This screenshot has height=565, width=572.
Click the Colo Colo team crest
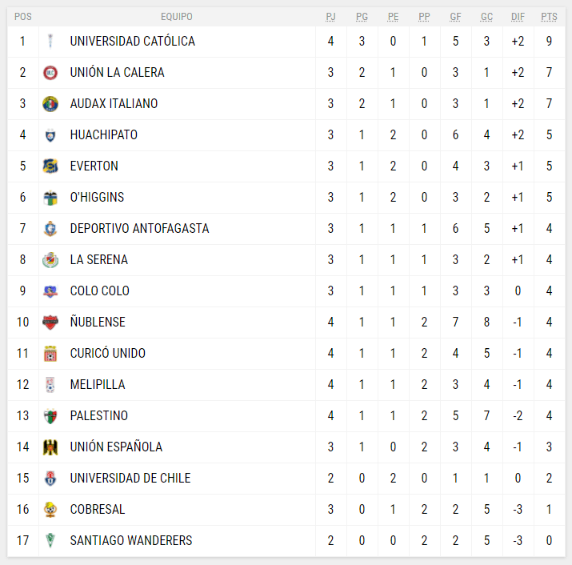tap(50, 291)
